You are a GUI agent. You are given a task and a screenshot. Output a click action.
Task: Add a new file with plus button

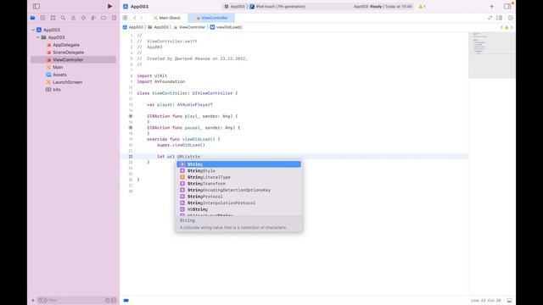33,300
